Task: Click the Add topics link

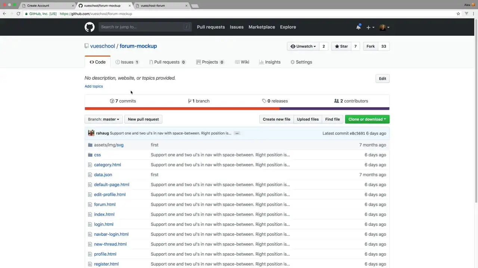Action: tap(94, 86)
